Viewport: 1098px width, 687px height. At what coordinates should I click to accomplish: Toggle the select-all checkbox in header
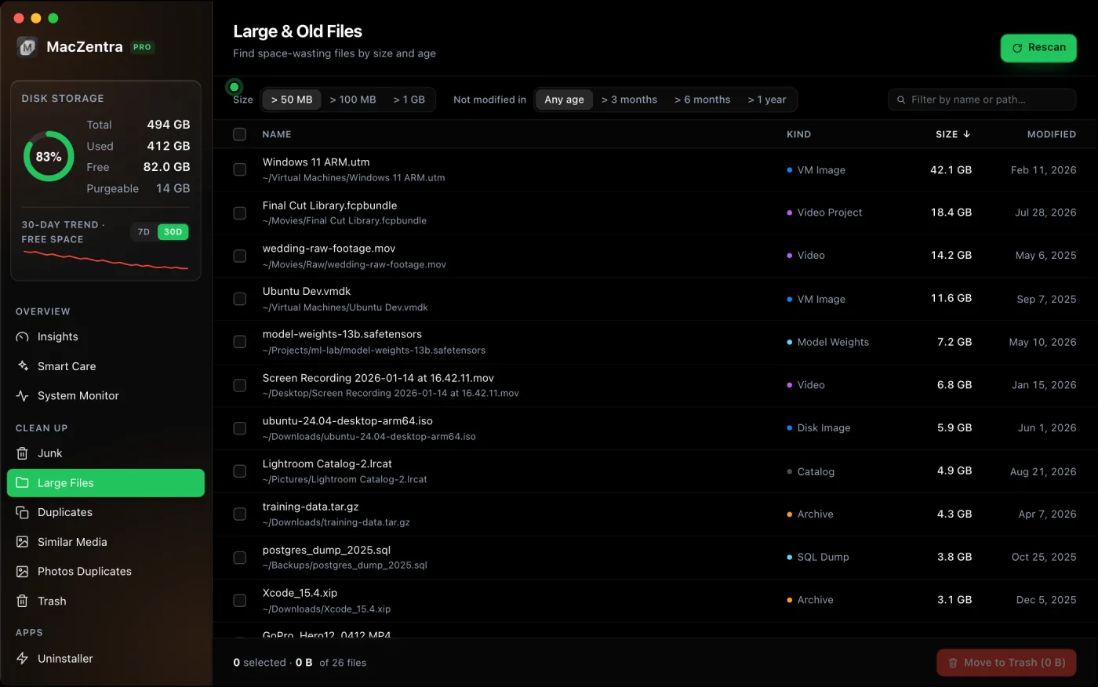pyautogui.click(x=240, y=134)
